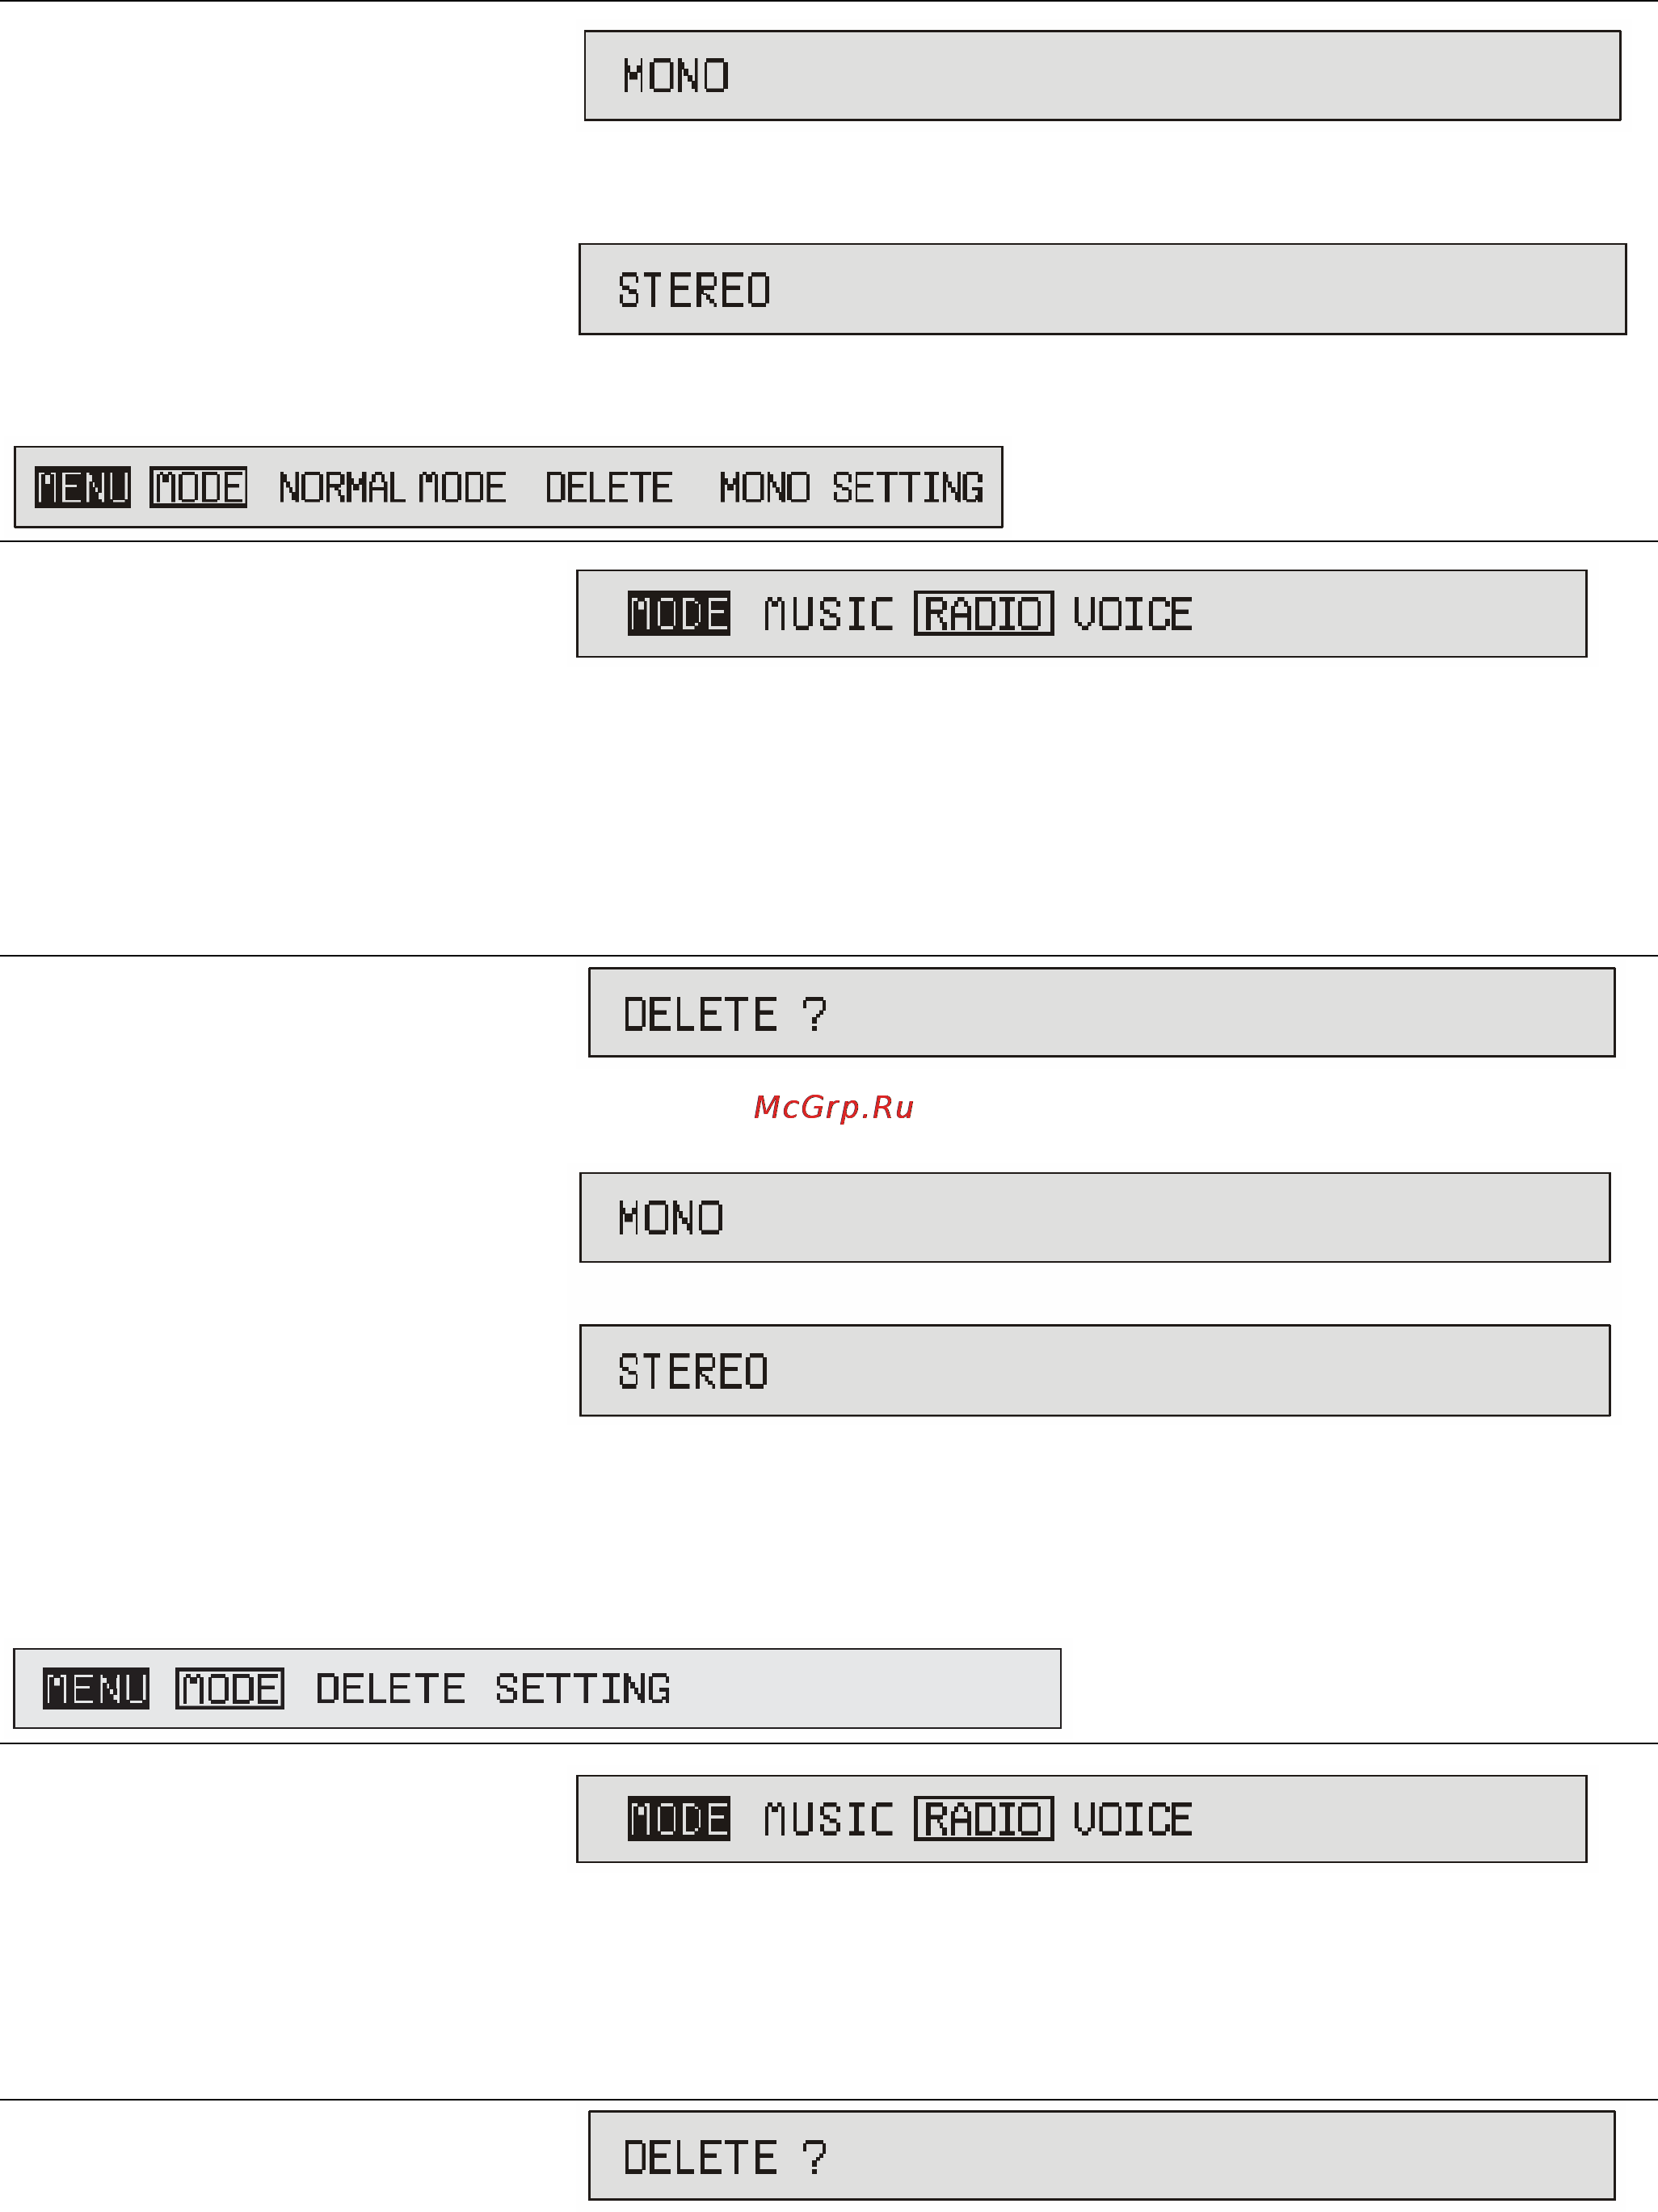Select boxed RADIO in lower mode bar
This screenshot has width=1658, height=2212.
pos(984,1818)
